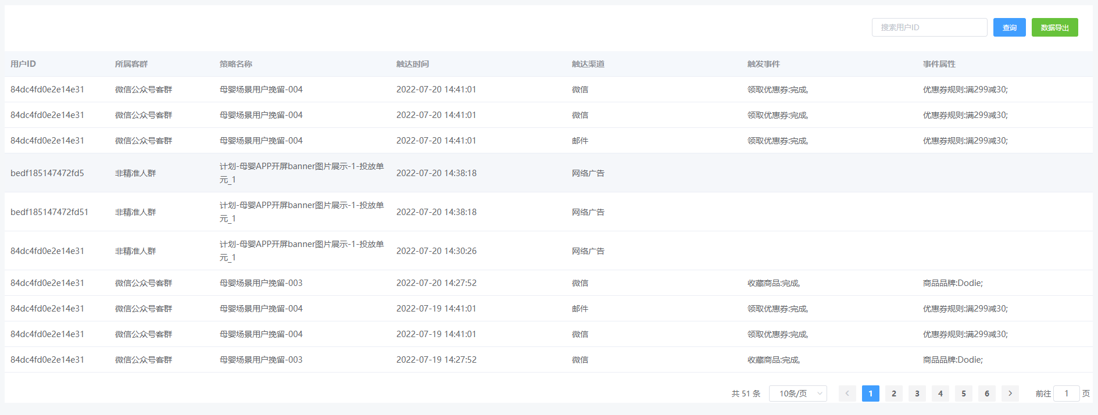The width and height of the screenshot is (1098, 415).
Task: Click the 前往 page number input box
Action: pos(1066,393)
